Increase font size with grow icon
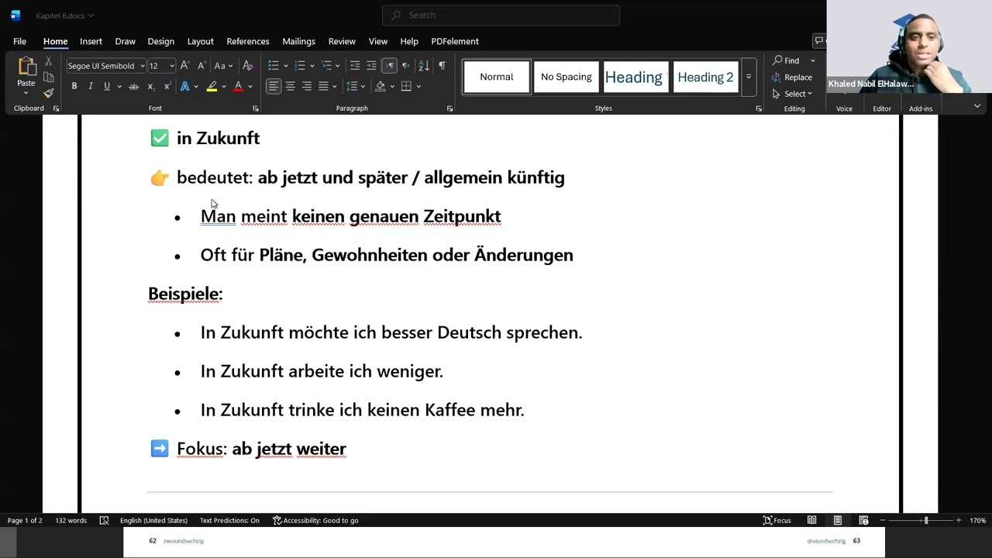The height and width of the screenshot is (558, 992). (184, 66)
